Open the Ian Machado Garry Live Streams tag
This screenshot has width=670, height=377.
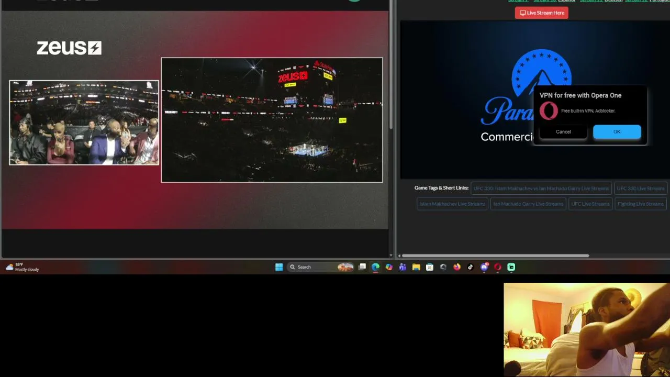point(528,204)
